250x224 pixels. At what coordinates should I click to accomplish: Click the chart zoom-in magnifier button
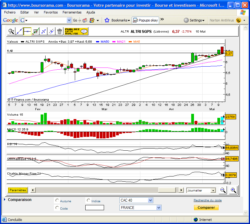click(x=233, y=190)
